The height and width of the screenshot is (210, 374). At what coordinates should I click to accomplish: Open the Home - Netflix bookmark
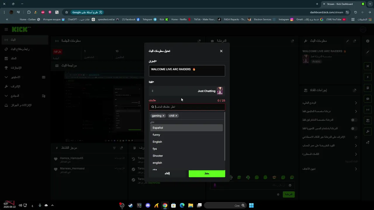point(181,20)
